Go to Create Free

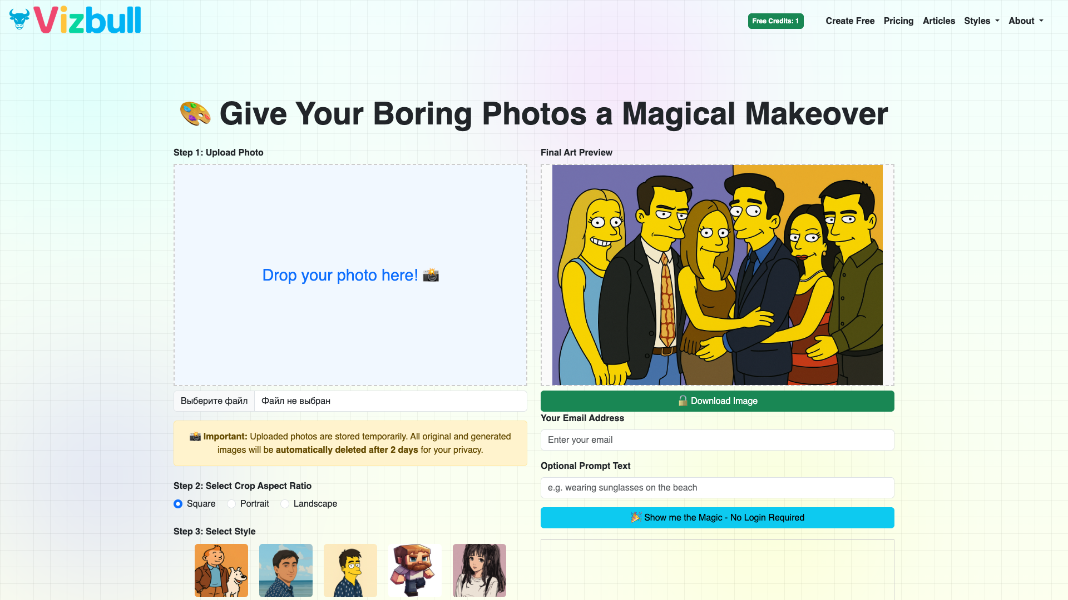[x=850, y=21]
